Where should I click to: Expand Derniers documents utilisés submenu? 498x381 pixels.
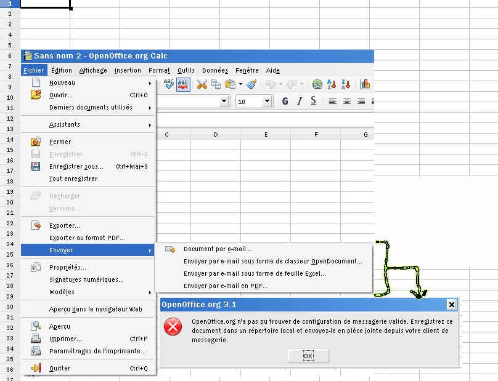coord(88,108)
